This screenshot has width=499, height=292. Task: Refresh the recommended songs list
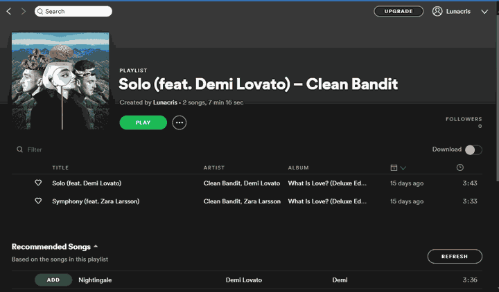coord(455,256)
